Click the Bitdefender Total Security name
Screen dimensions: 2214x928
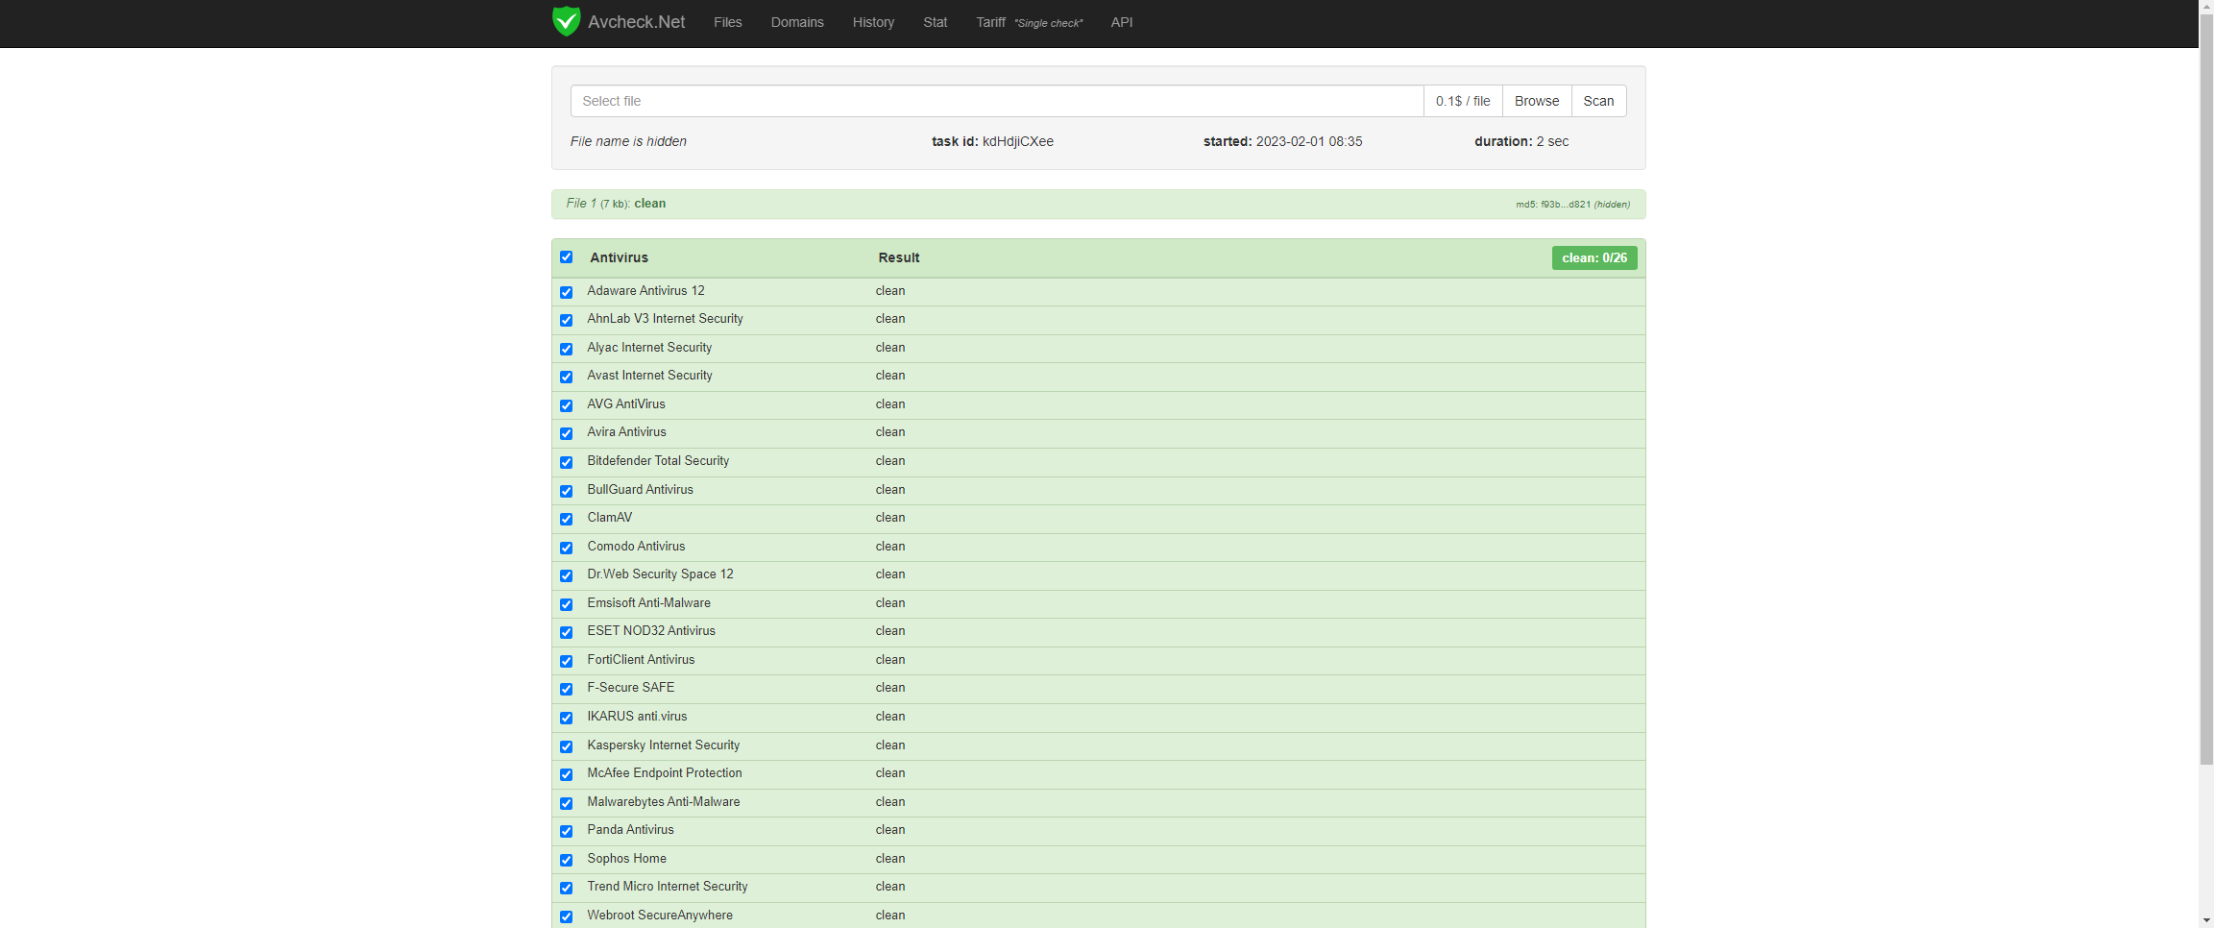(658, 460)
